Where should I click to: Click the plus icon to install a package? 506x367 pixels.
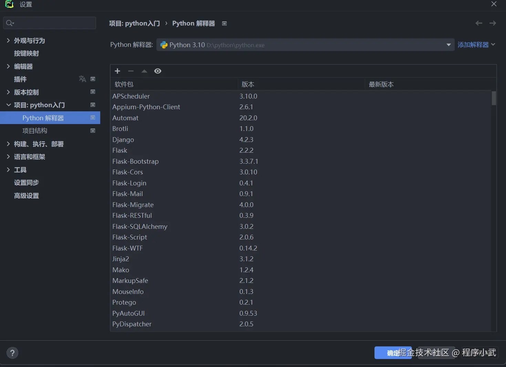click(x=117, y=71)
